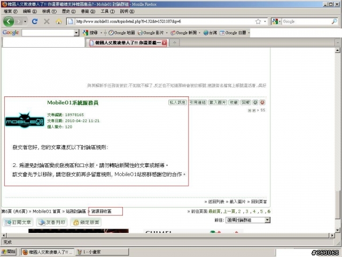Open the 編輯 menu

point(30,11)
